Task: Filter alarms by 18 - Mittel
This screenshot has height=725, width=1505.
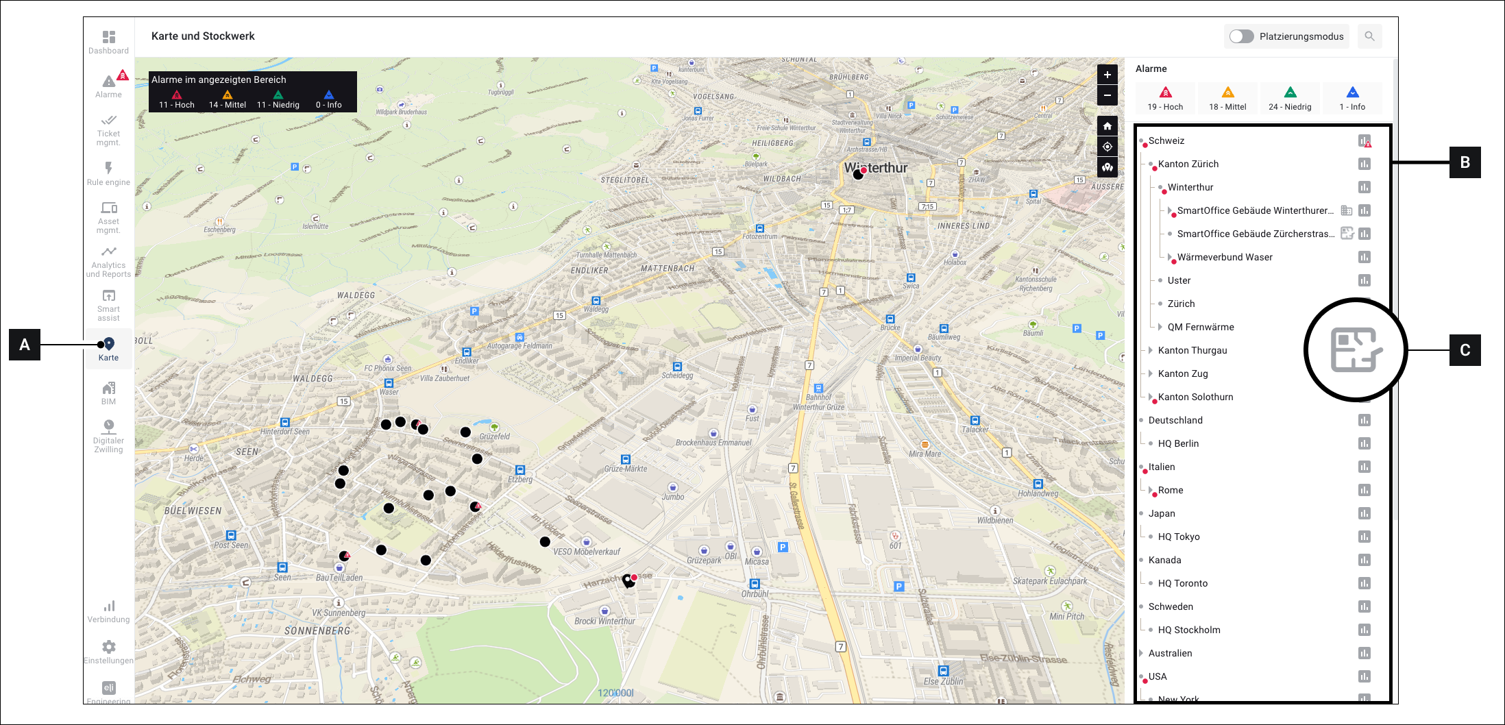Action: [1227, 99]
